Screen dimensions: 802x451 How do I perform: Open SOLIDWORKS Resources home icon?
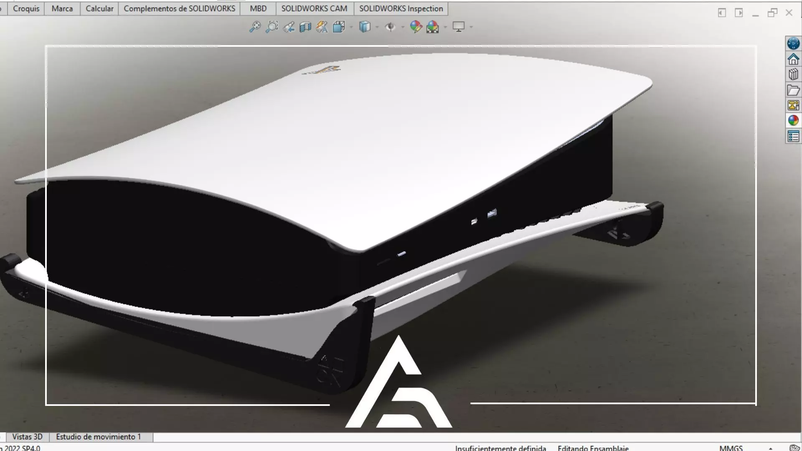pos(793,59)
